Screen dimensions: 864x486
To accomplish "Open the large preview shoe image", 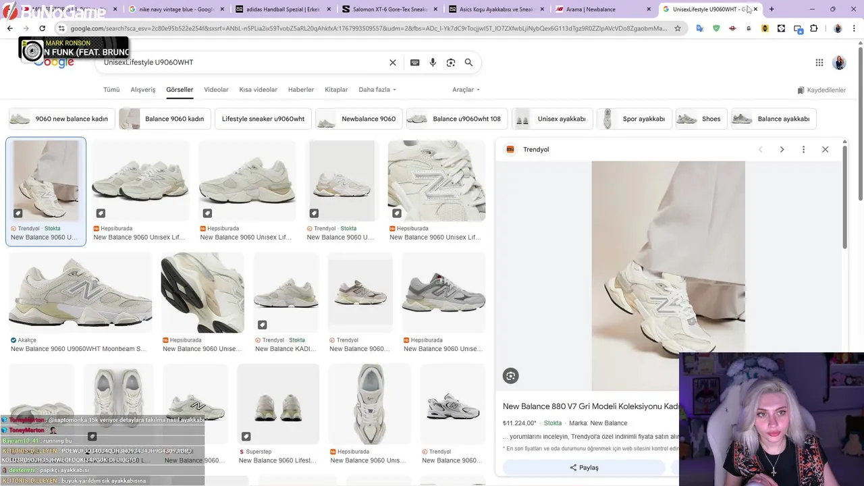I will pos(668,275).
